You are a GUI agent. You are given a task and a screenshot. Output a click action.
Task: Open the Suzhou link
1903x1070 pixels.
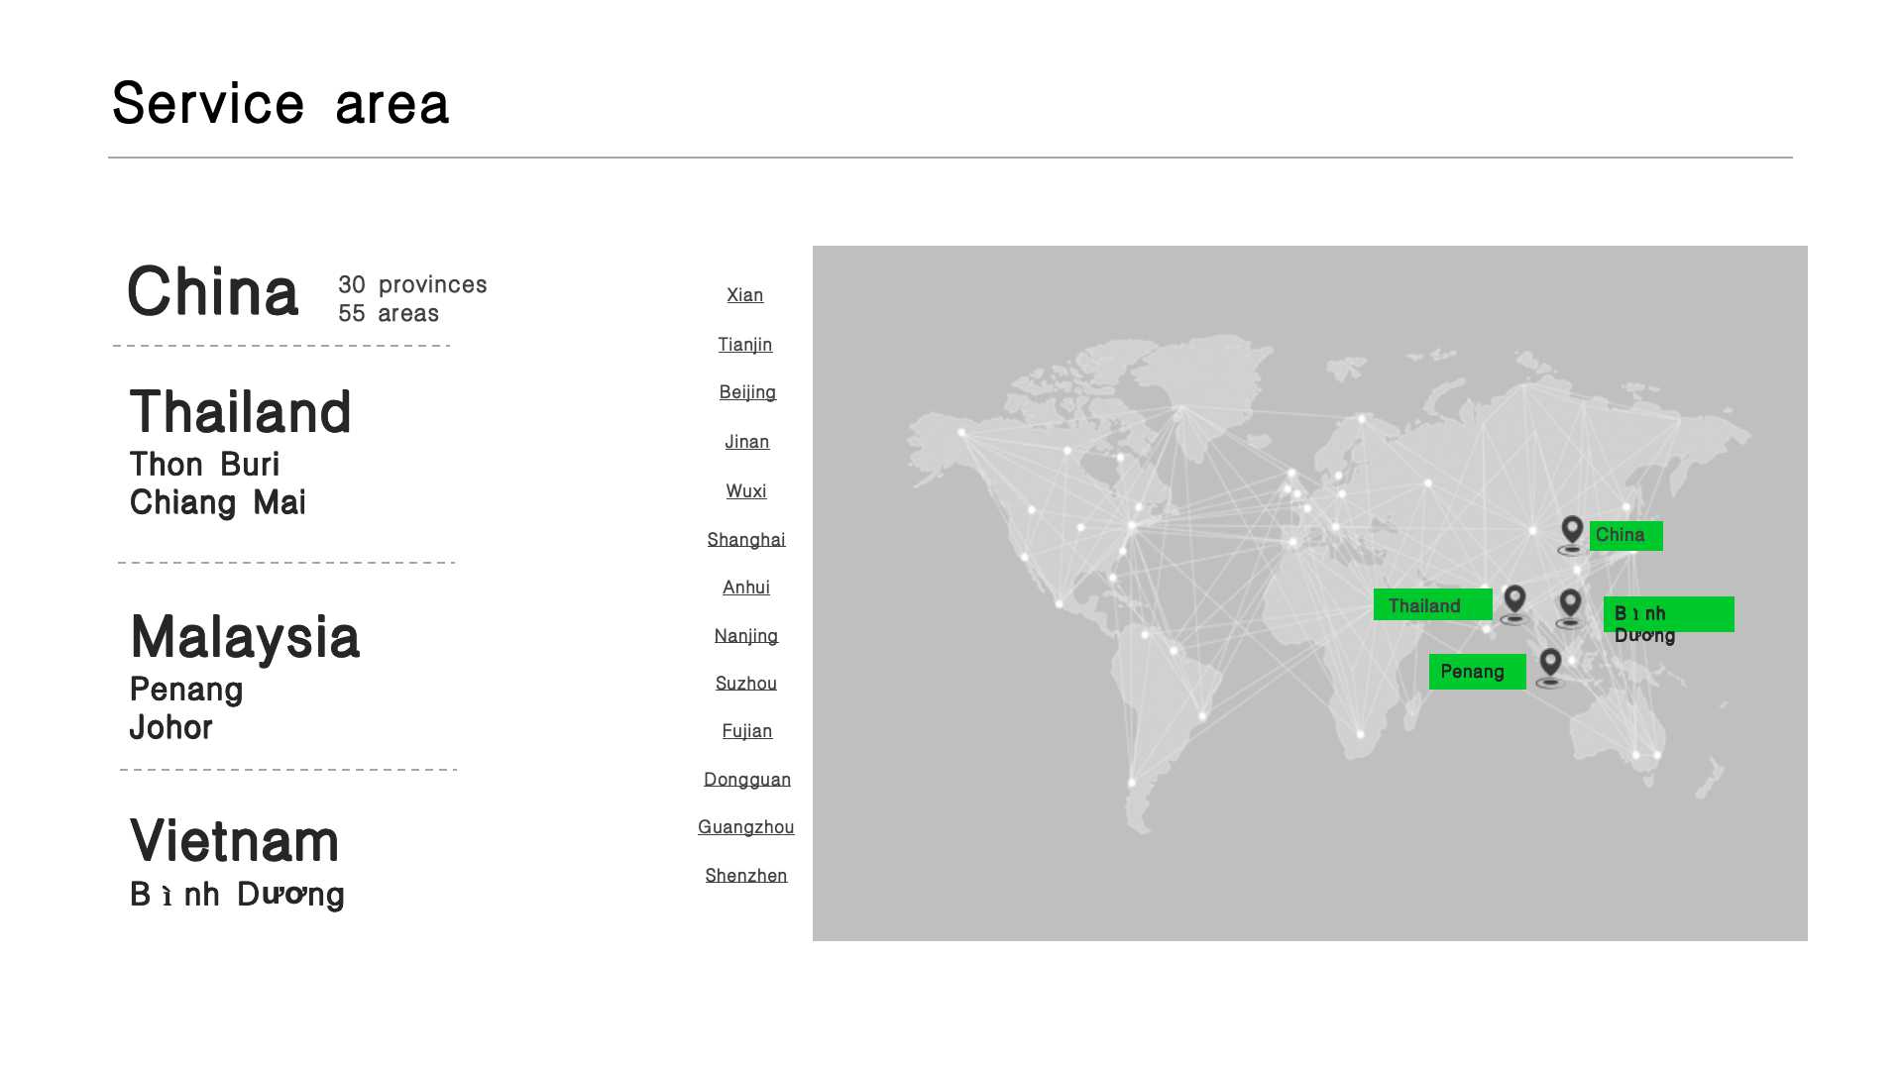point(746,684)
